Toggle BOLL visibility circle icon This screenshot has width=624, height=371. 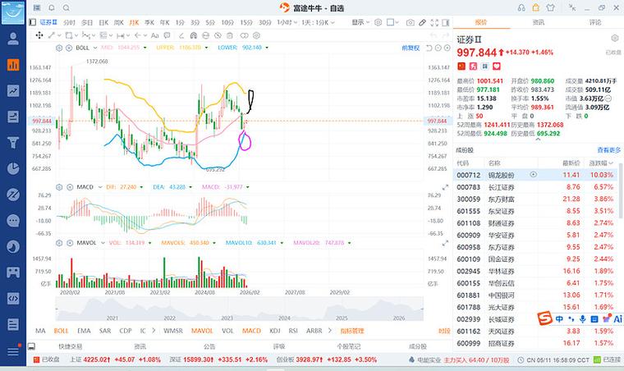[x=68, y=48]
